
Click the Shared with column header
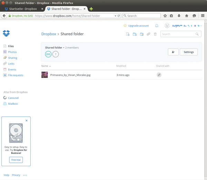tap(162, 66)
